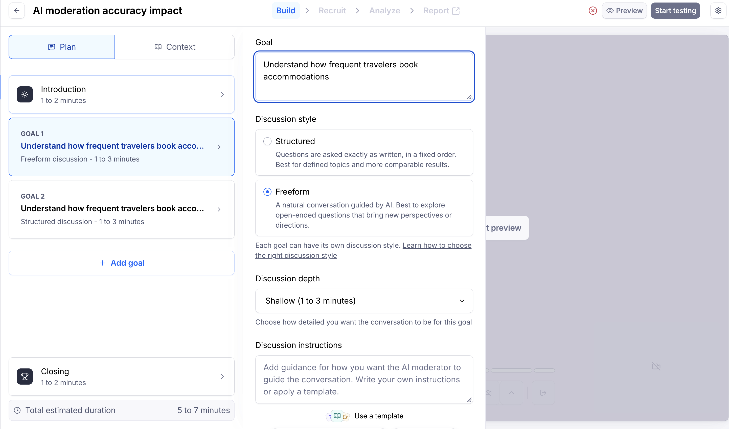The height and width of the screenshot is (429, 729).
Task: Open the Discussion depth dropdown
Action: [x=364, y=301]
